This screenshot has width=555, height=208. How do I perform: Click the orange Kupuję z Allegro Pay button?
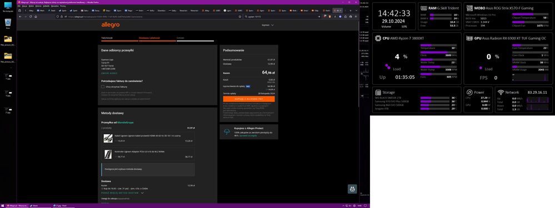click(249, 99)
